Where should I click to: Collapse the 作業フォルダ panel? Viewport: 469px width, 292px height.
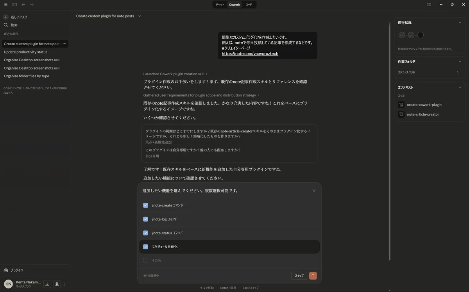click(x=460, y=62)
